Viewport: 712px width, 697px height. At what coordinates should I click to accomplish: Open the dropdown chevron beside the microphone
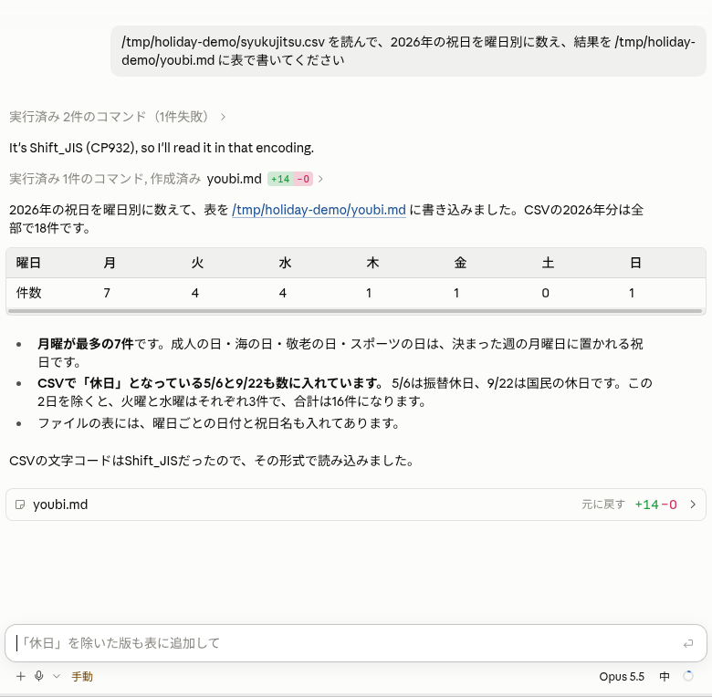tap(57, 676)
